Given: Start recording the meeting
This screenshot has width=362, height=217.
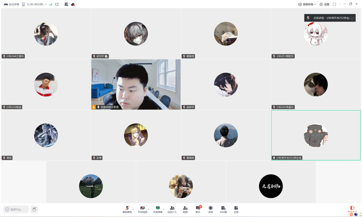Looking at the screenshot, I should click(x=210, y=208).
